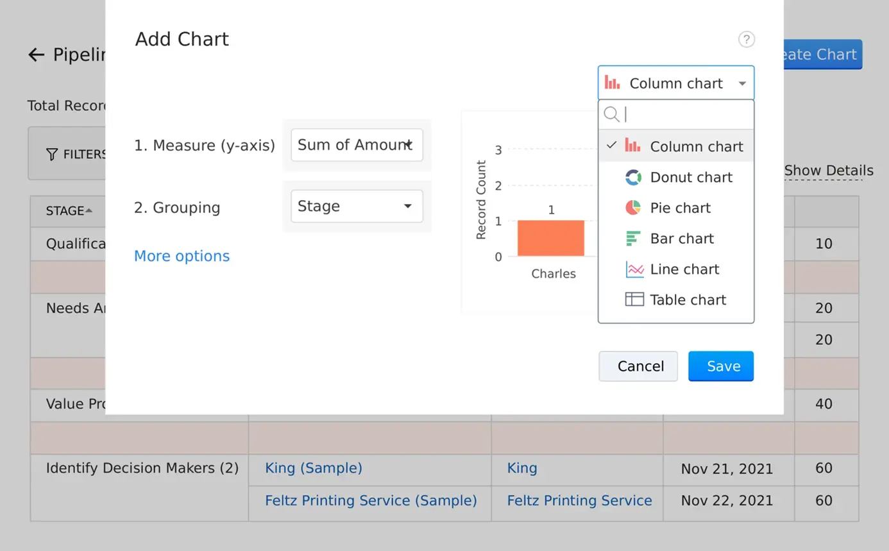Screen dimensions: 889x551
Task: Click the column chart icon in the selector button
Action: pyautogui.click(x=612, y=82)
